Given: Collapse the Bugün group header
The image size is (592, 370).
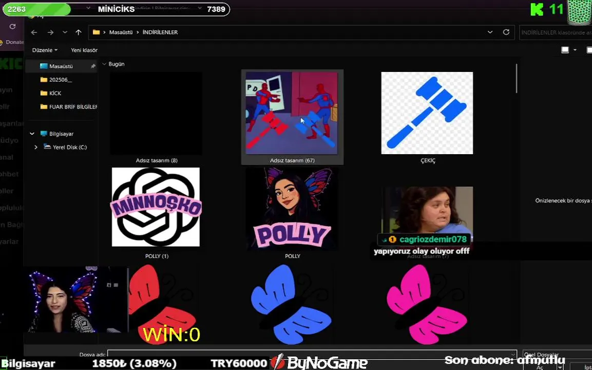Looking at the screenshot, I should click(x=104, y=64).
